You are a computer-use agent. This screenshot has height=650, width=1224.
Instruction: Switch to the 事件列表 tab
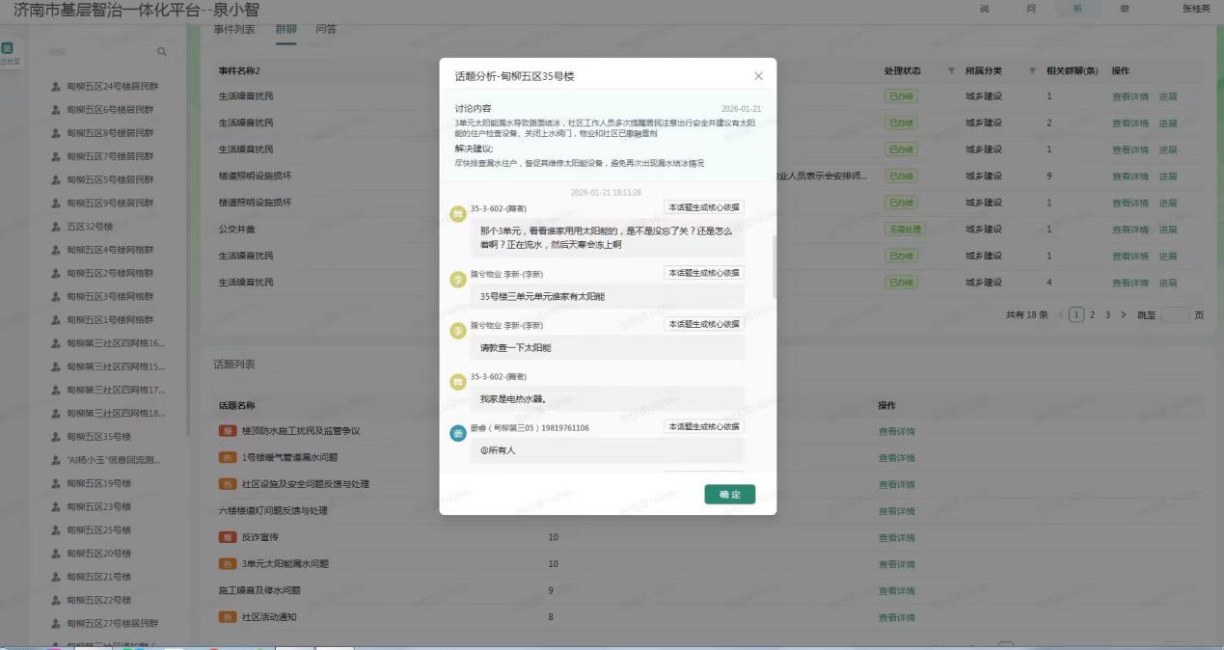coord(236,30)
